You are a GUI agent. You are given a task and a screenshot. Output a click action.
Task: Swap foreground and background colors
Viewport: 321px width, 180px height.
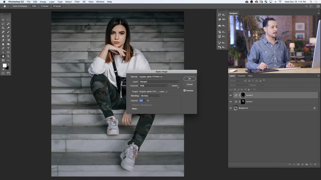pos(8,64)
